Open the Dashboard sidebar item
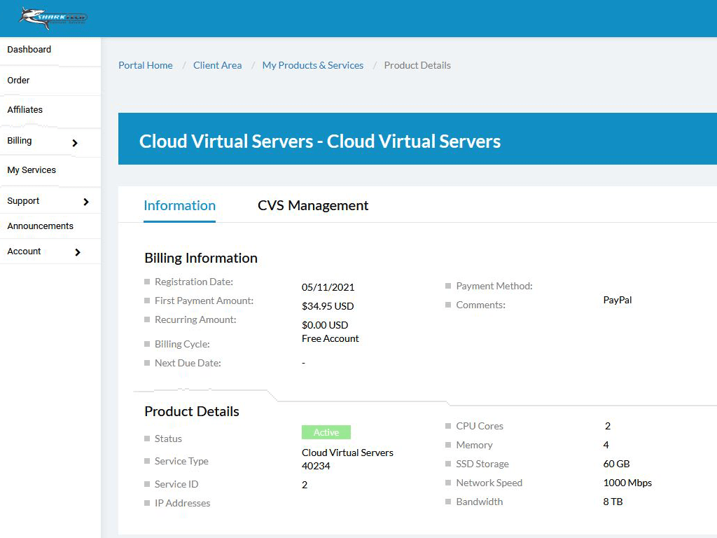717x538 pixels. [29, 50]
